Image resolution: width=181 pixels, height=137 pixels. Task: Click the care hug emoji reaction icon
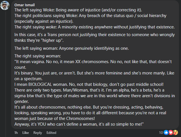coord(175,132)
